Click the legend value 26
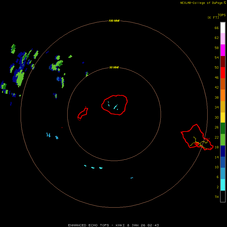227x227 pixels. (x=217, y=127)
